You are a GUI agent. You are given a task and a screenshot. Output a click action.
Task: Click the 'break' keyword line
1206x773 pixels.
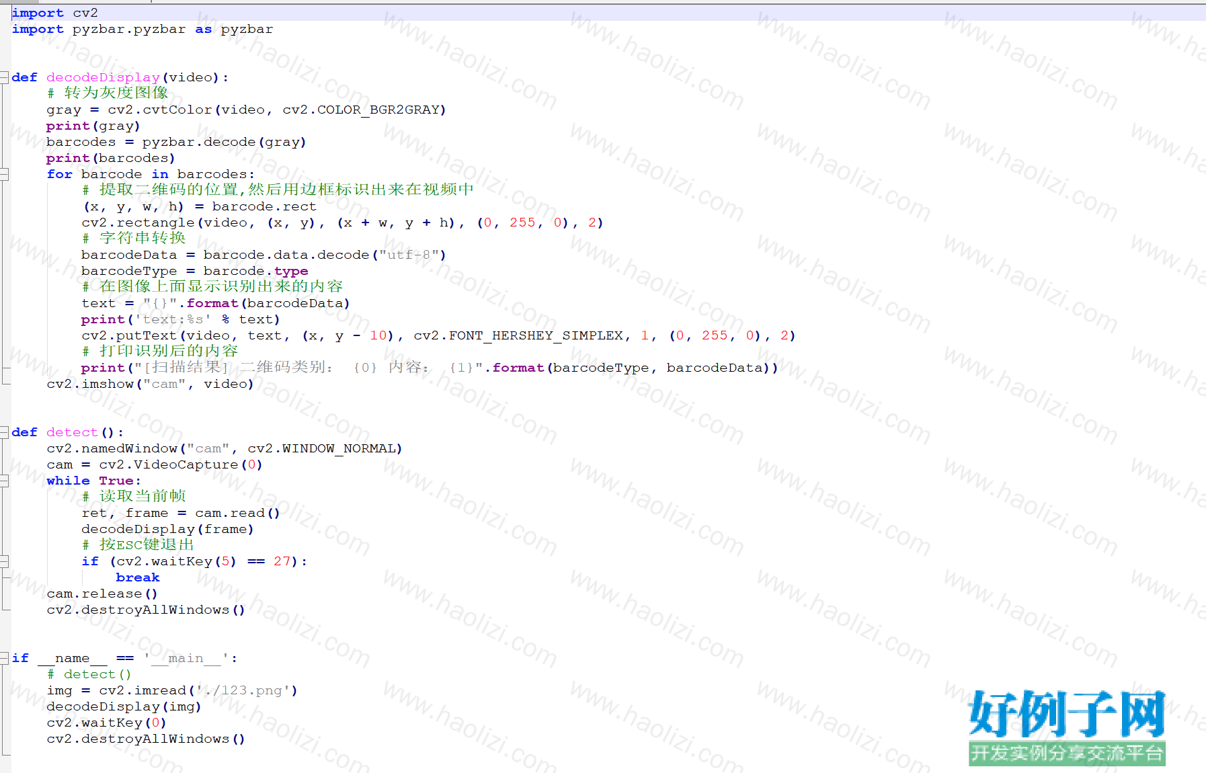point(138,577)
